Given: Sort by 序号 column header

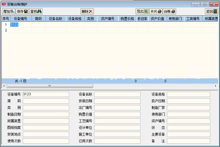Looking at the screenshot, I should [6, 19].
